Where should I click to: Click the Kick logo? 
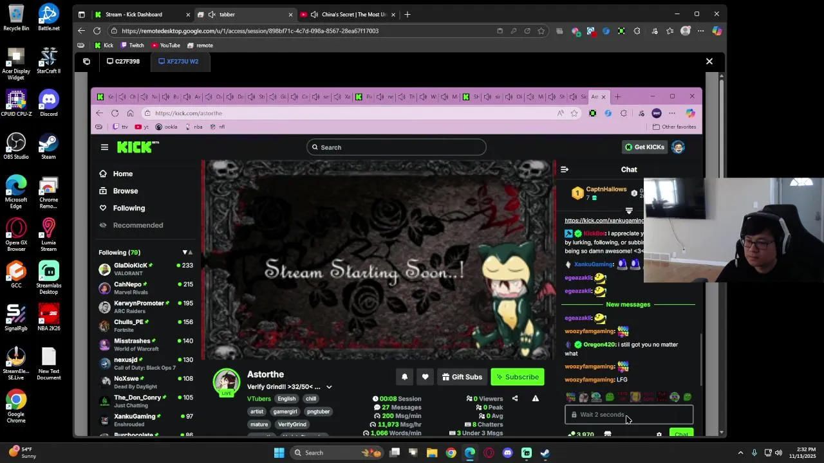click(x=137, y=147)
